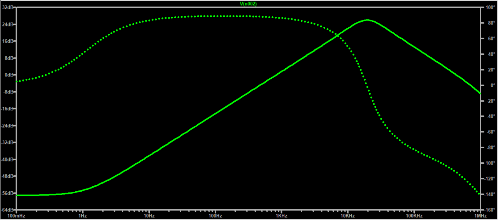Click the 100KHz frequency axis label
The width and height of the screenshot is (498, 220).
coord(414,215)
